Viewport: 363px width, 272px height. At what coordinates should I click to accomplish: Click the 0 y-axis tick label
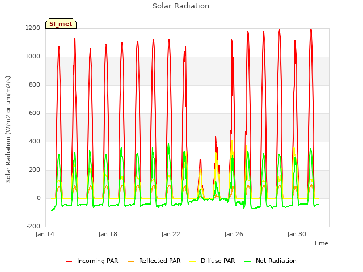click(x=39, y=198)
